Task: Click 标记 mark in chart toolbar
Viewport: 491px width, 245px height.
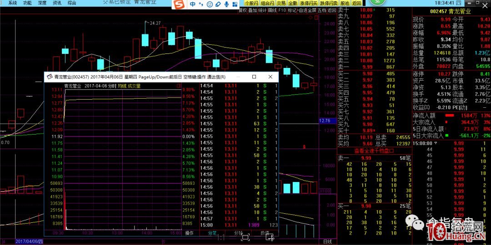Action: (292, 10)
